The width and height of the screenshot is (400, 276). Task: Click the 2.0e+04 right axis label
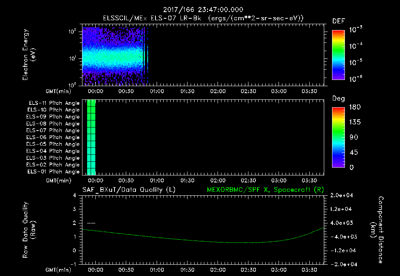(x=341, y=195)
